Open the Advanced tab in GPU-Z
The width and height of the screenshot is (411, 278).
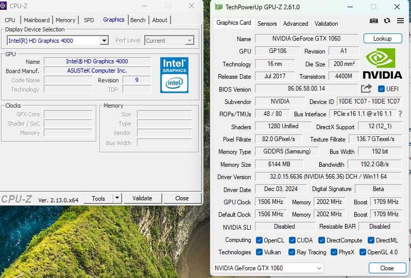point(296,24)
